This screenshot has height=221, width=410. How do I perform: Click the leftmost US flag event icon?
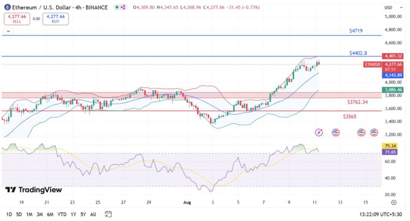[336, 132]
